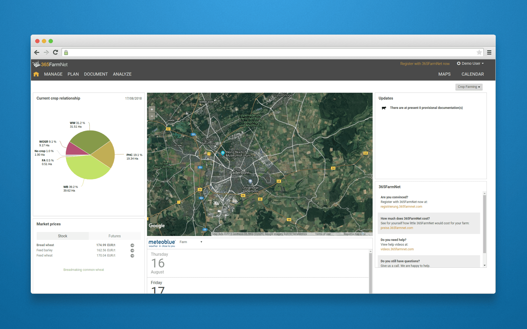Click the Heinz Nixdorf MuseumsForum map marker
This screenshot has width=527, height=329.
(x=223, y=153)
